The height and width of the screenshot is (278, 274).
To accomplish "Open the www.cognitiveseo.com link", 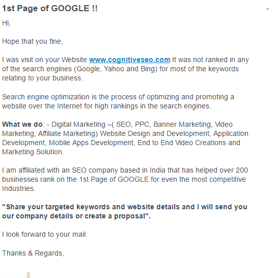I will tap(129, 60).
